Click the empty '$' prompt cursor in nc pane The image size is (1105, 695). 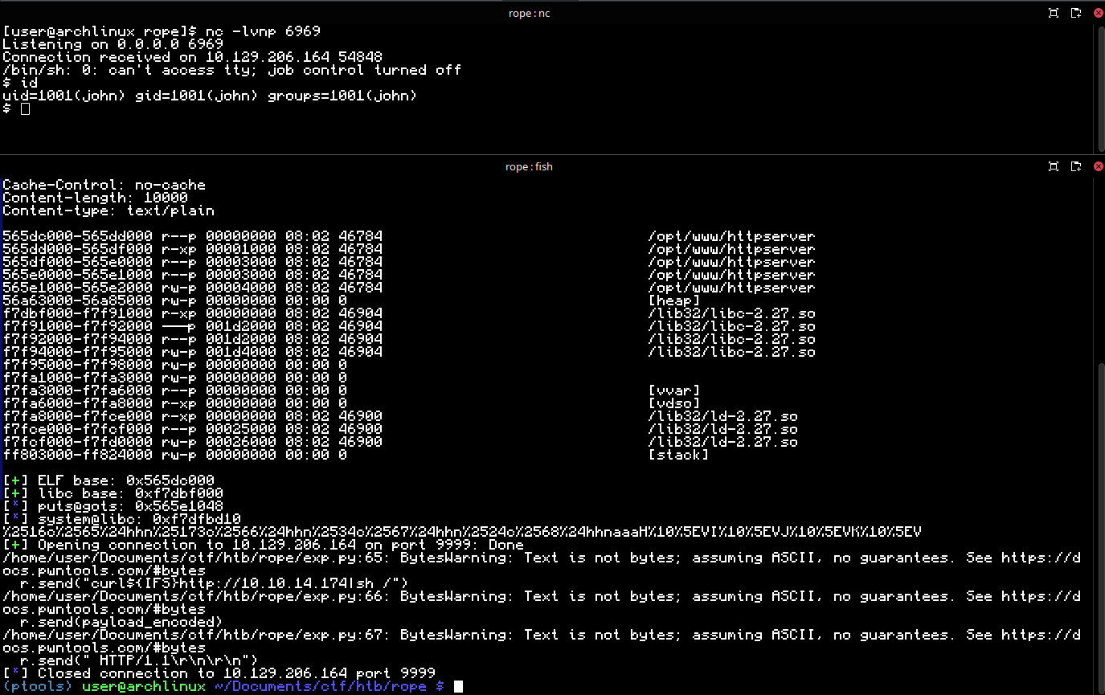pos(25,108)
